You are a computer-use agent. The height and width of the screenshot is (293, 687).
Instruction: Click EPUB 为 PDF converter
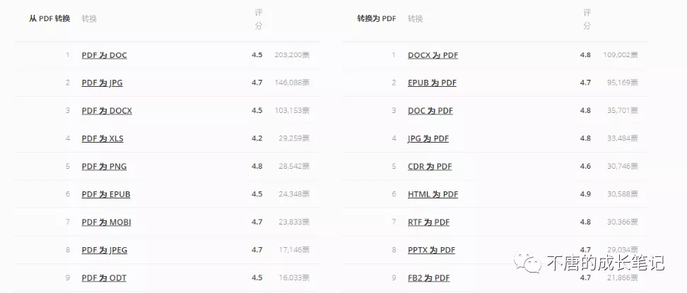(432, 83)
